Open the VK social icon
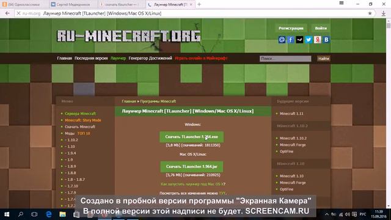This screenshot has width=391, height=220. [x=326, y=40]
